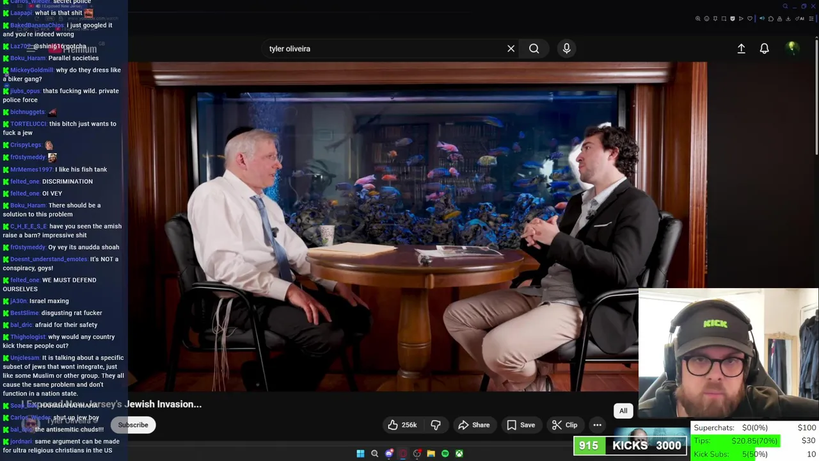
Task: Open Discord from the taskbar
Action: pos(388,454)
